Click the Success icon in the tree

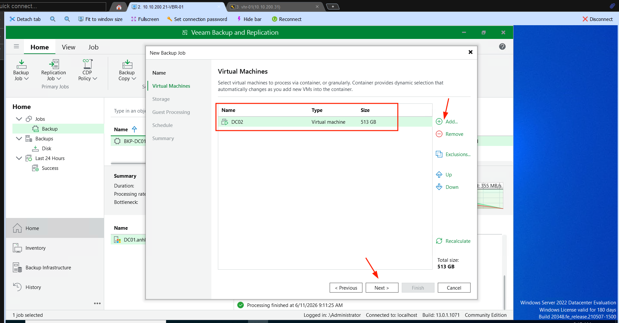tap(35, 168)
